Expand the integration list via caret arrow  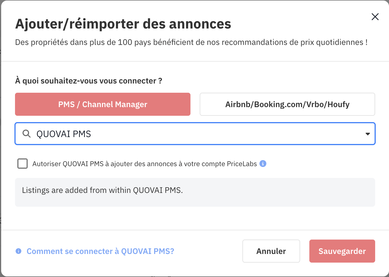pyautogui.click(x=368, y=134)
